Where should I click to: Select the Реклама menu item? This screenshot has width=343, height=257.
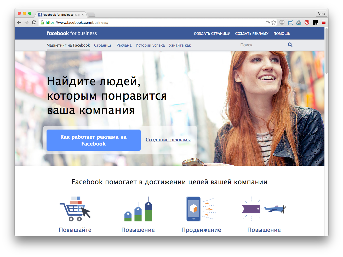pyautogui.click(x=124, y=45)
